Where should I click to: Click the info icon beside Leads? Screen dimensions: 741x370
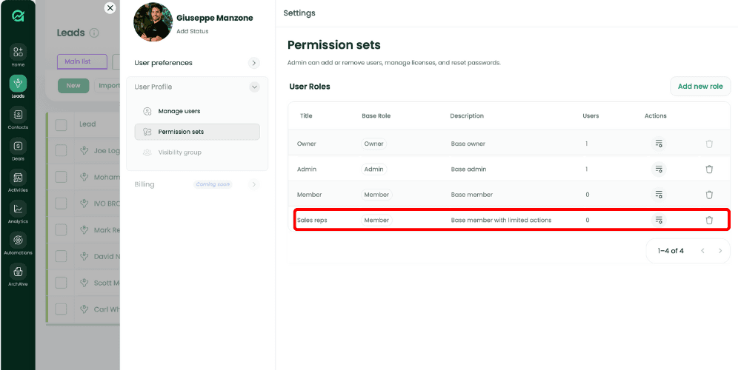click(x=94, y=33)
